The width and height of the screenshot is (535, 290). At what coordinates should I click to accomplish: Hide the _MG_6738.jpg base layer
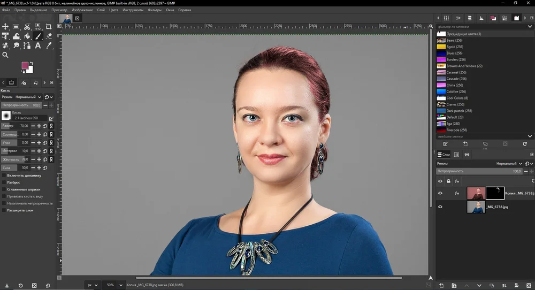440,207
